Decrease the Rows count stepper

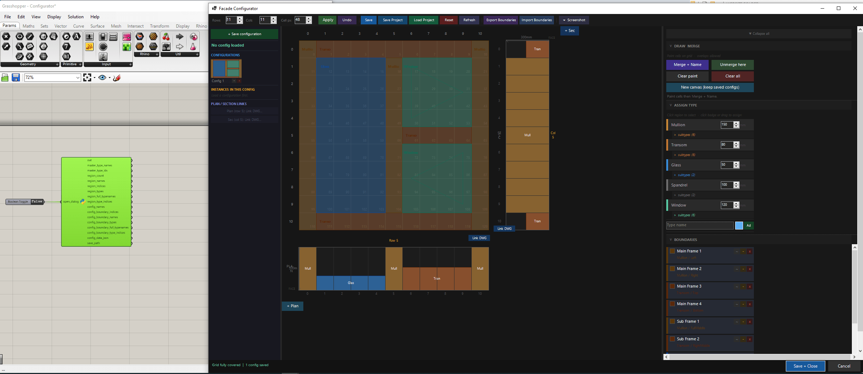pos(240,22)
